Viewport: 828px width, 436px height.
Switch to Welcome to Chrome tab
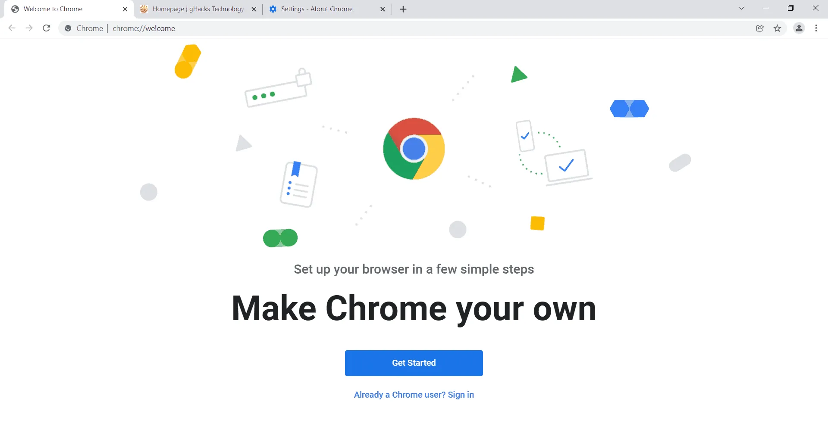69,9
